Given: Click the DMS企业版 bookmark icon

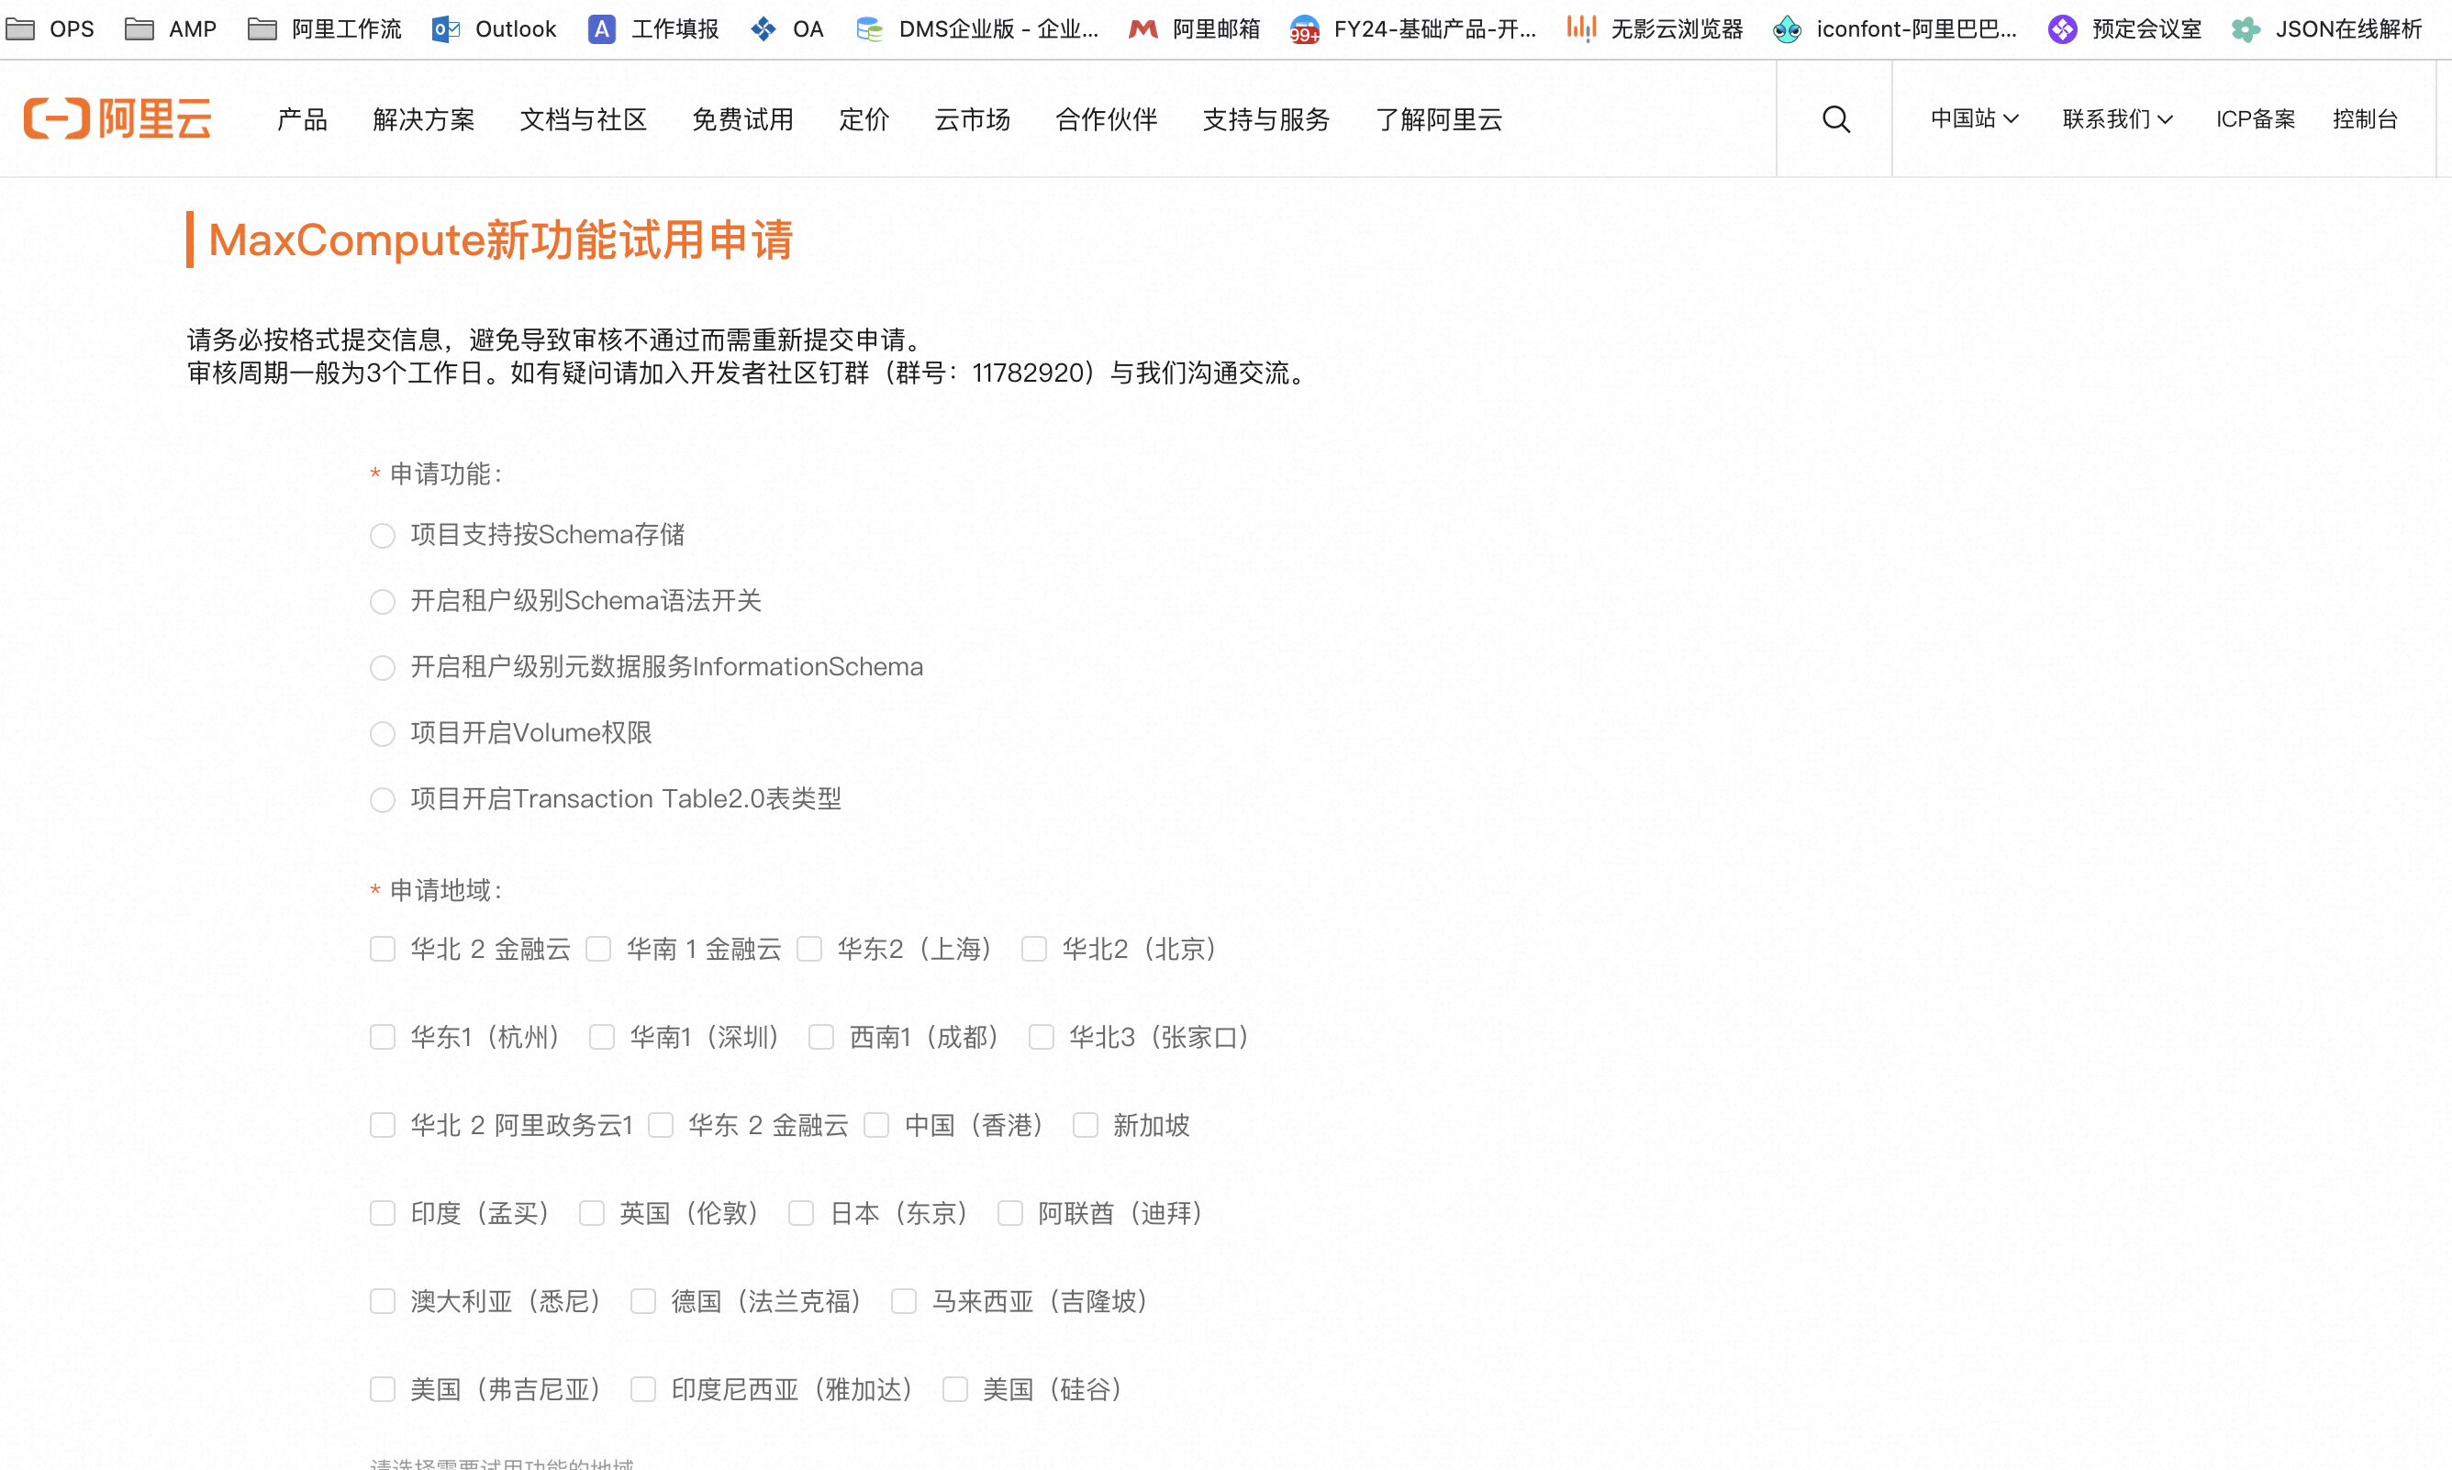Looking at the screenshot, I should click(x=870, y=28).
